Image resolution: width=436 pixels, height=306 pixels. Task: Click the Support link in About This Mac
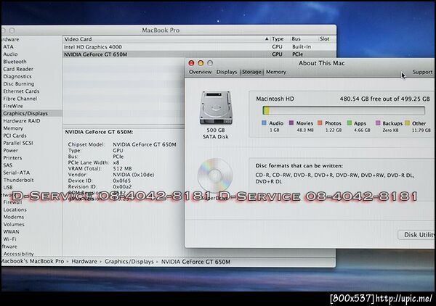pos(422,72)
